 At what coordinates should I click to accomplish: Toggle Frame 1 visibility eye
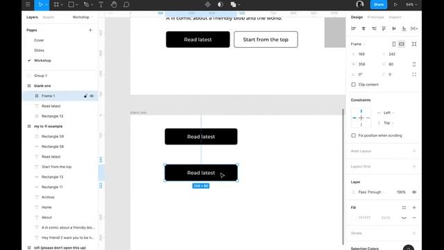(x=92, y=96)
